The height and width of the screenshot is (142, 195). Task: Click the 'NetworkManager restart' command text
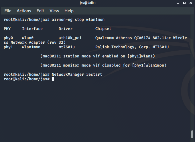point(77,75)
